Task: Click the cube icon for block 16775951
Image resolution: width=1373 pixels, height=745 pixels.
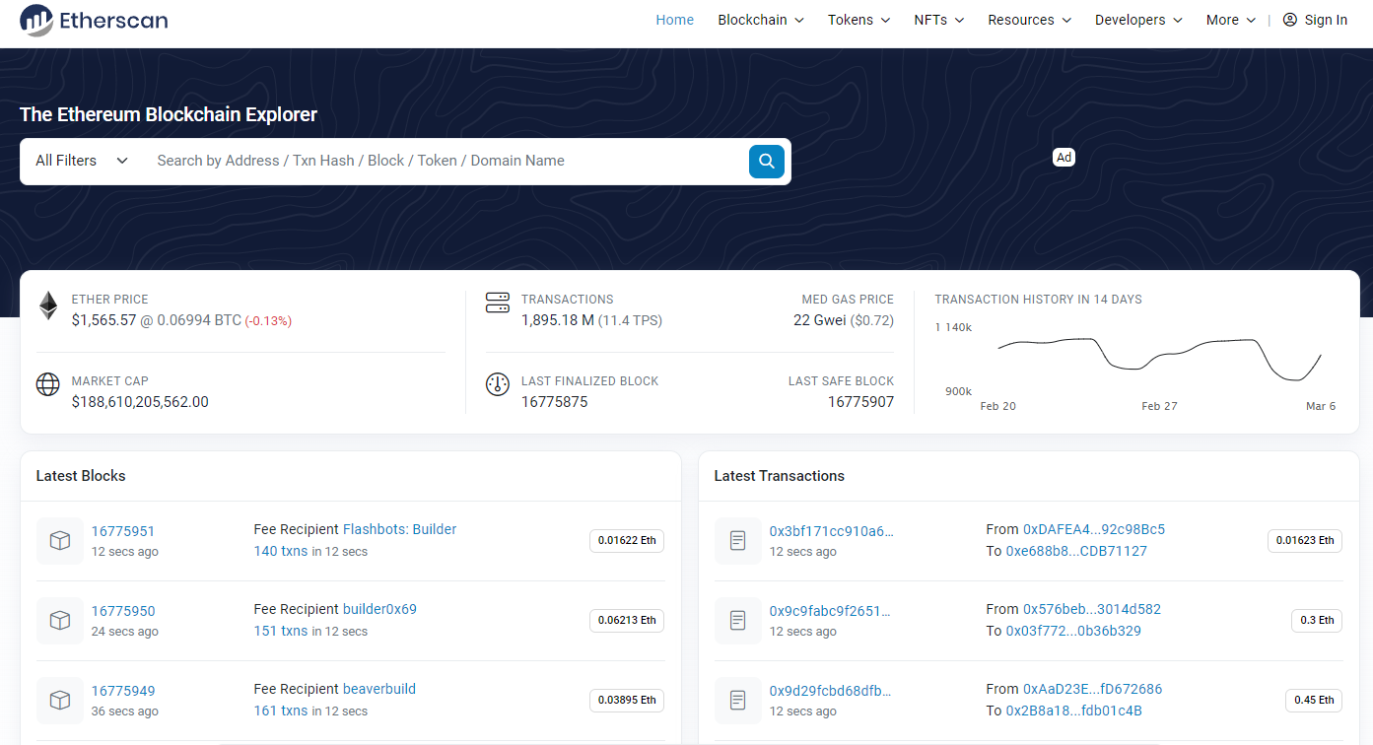Action: pos(60,541)
